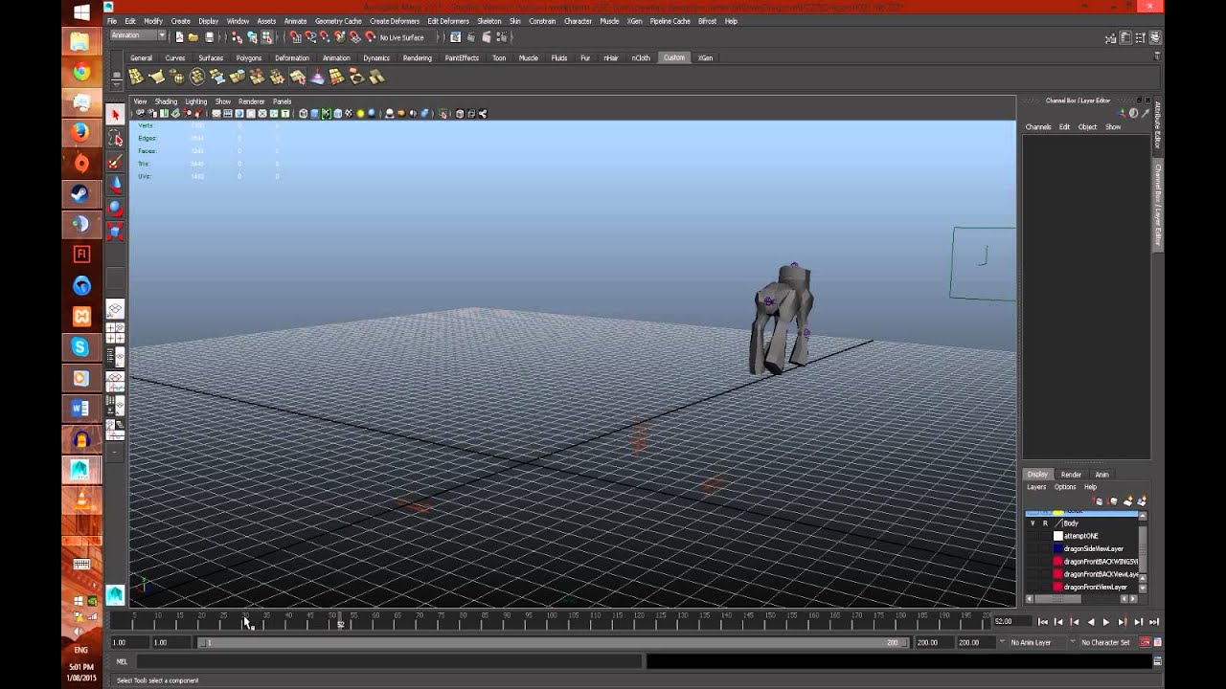
Task: Launch Firefox from the Windows taskbar
Action: tap(81, 131)
